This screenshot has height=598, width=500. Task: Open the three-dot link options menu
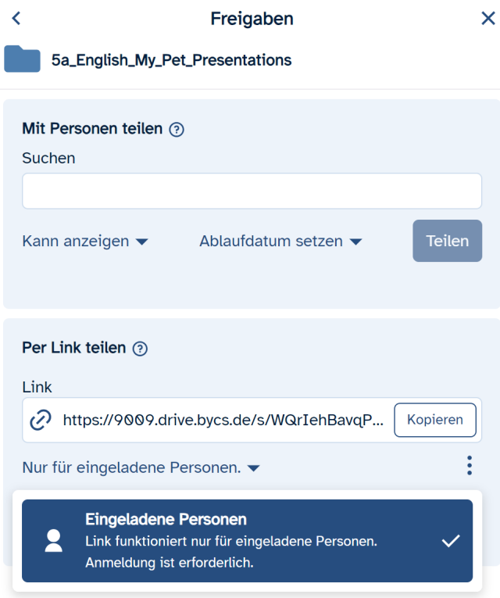tap(470, 467)
